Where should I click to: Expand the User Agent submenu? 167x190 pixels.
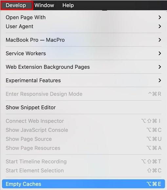point(83,26)
